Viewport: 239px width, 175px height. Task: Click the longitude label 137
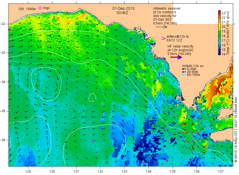click(x=221, y=172)
